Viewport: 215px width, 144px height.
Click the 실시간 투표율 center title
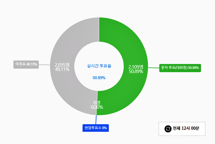(99, 66)
